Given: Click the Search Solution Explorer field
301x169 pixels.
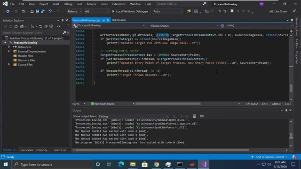Looking at the screenshot, I should (x=32, y=33).
